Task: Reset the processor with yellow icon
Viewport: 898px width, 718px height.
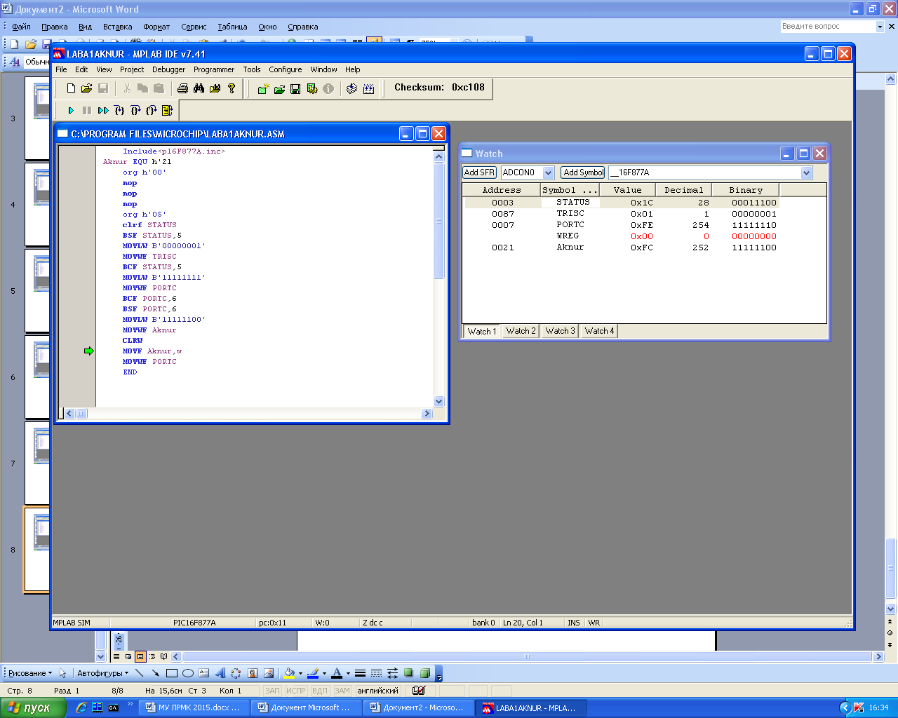Action: point(167,110)
